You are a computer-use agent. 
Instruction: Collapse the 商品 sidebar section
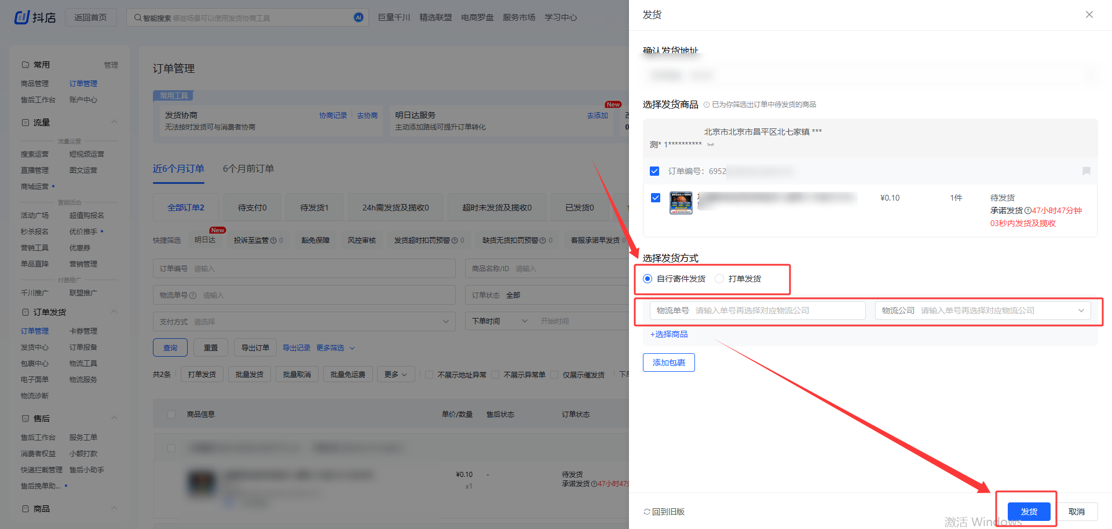tap(114, 508)
